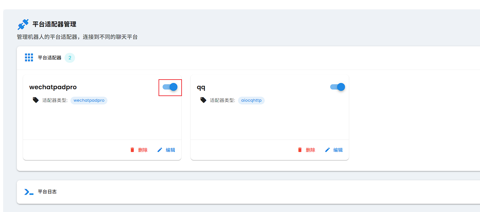Edit the wechatpadpro adapter via 编辑
Viewport: 480px width, 212px height.
pyautogui.click(x=166, y=150)
